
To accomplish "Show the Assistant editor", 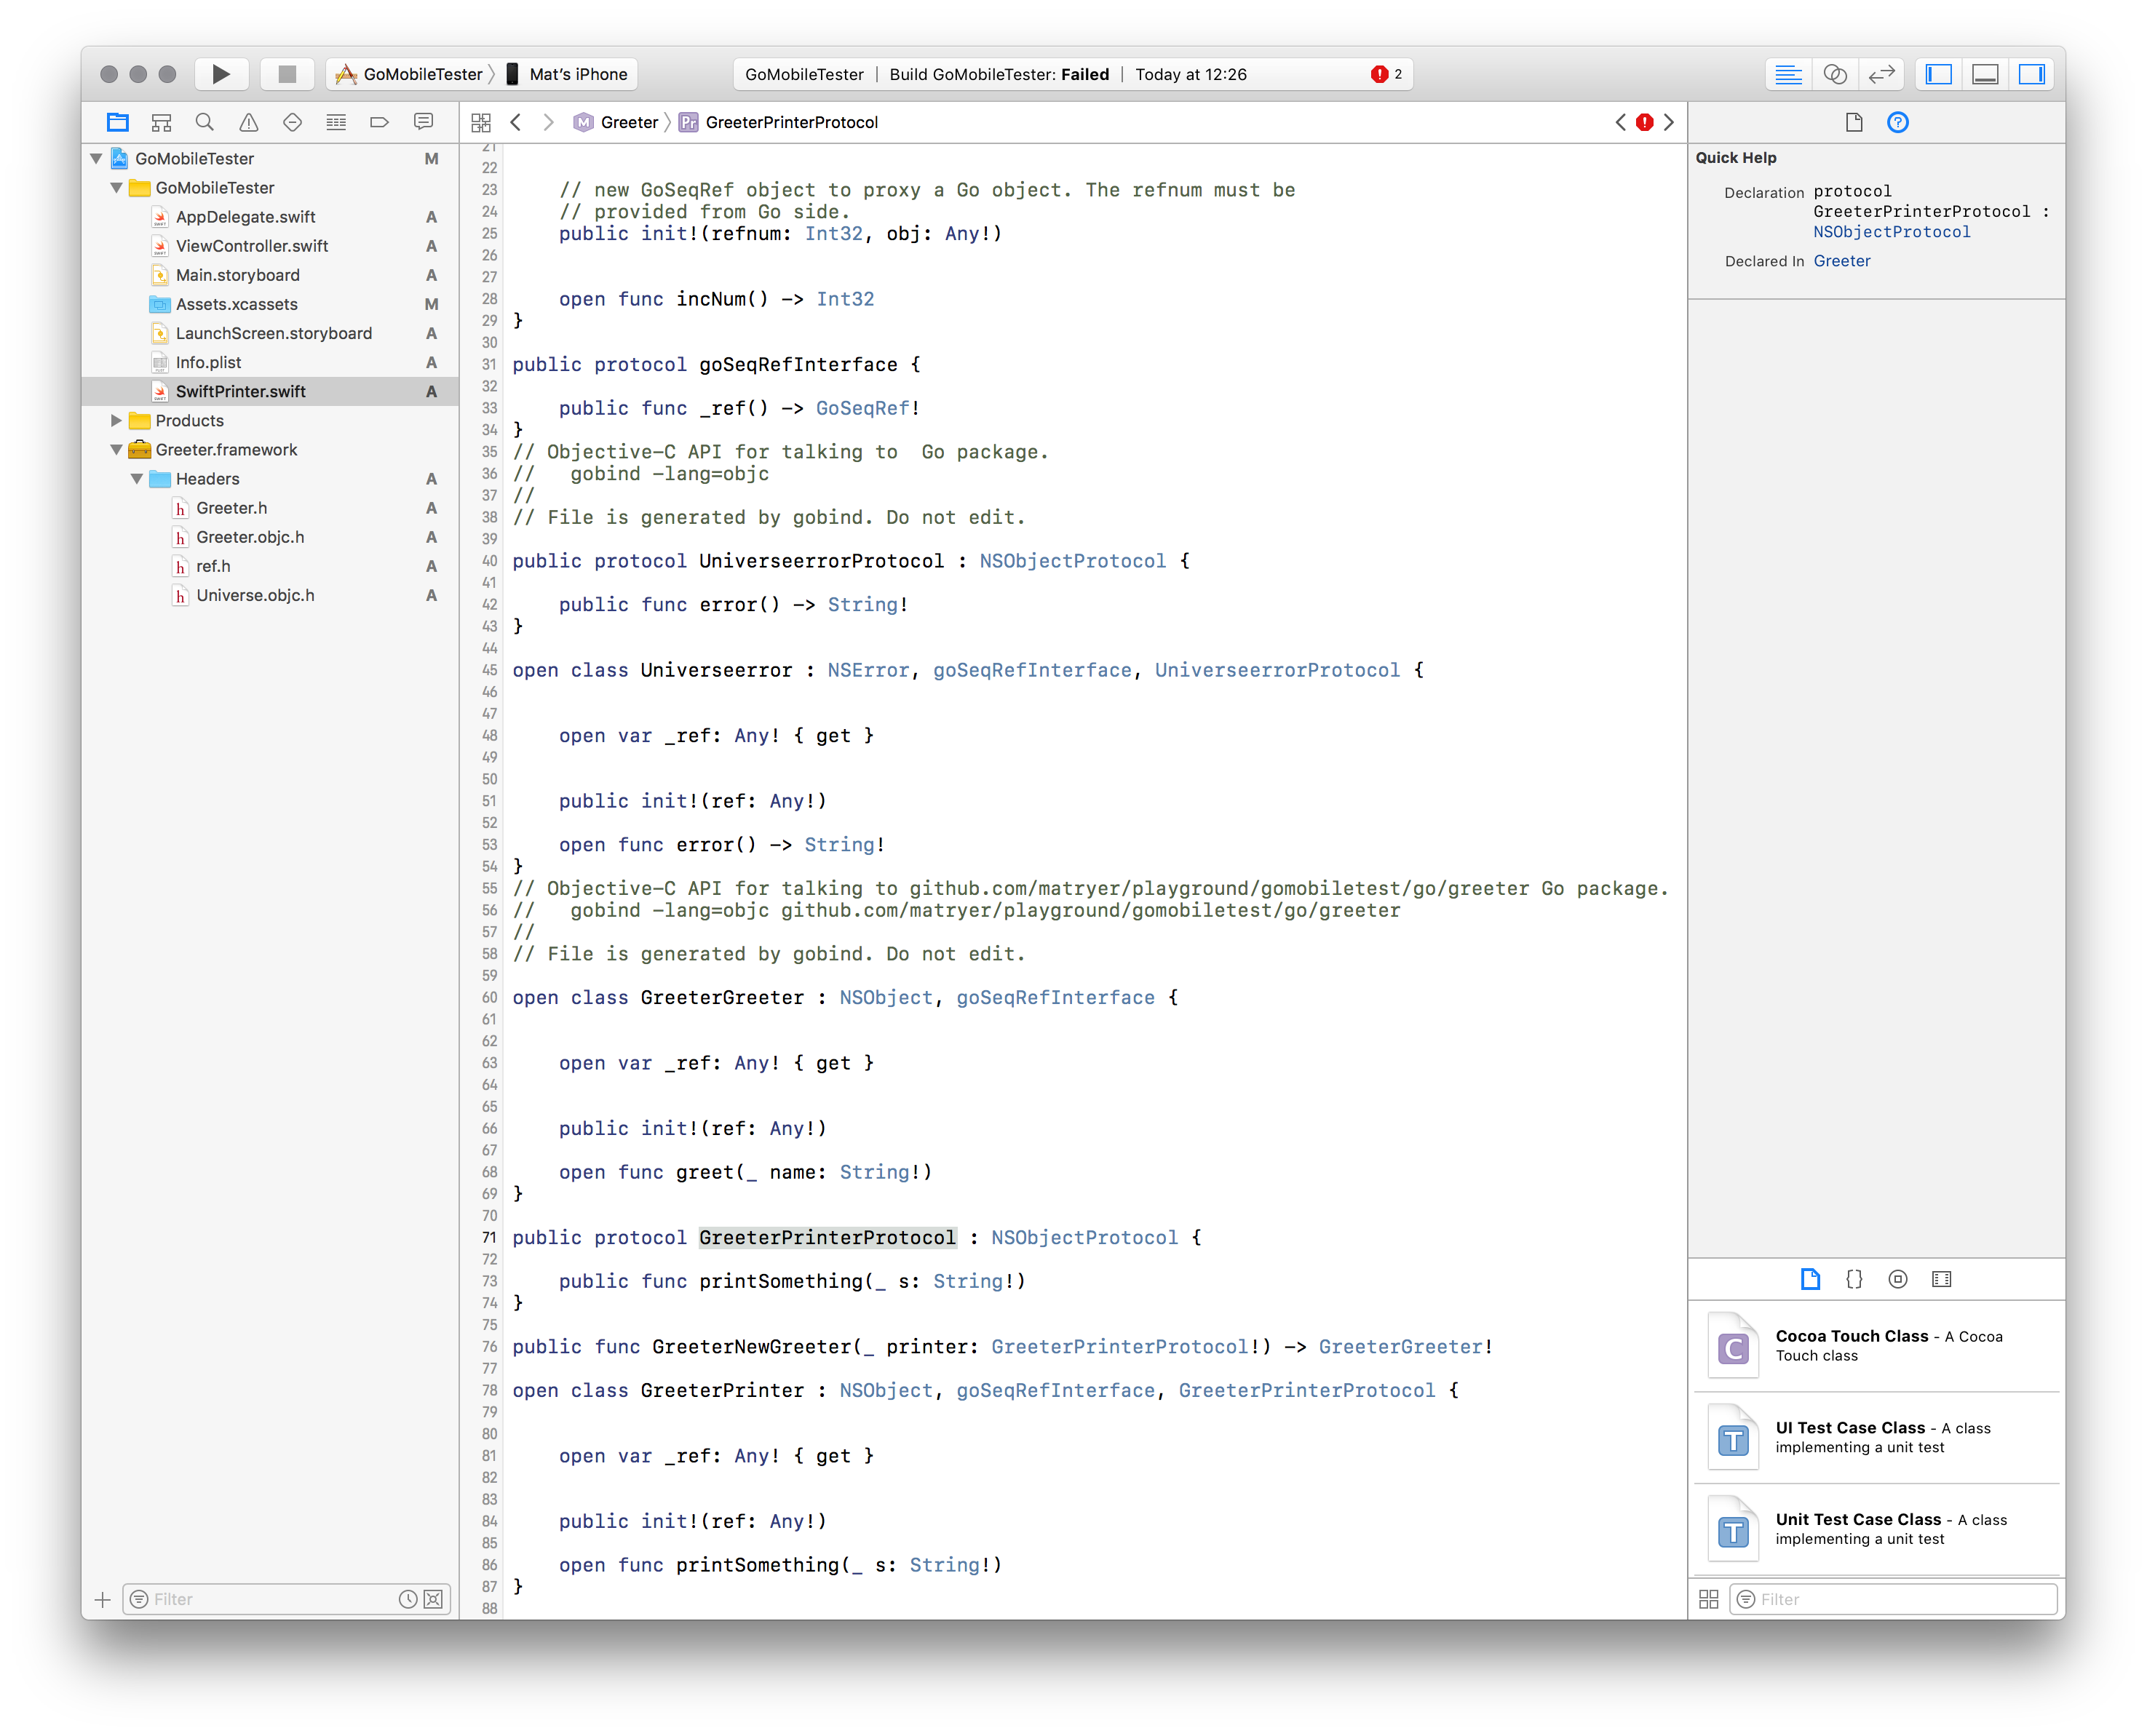I will [x=1835, y=74].
